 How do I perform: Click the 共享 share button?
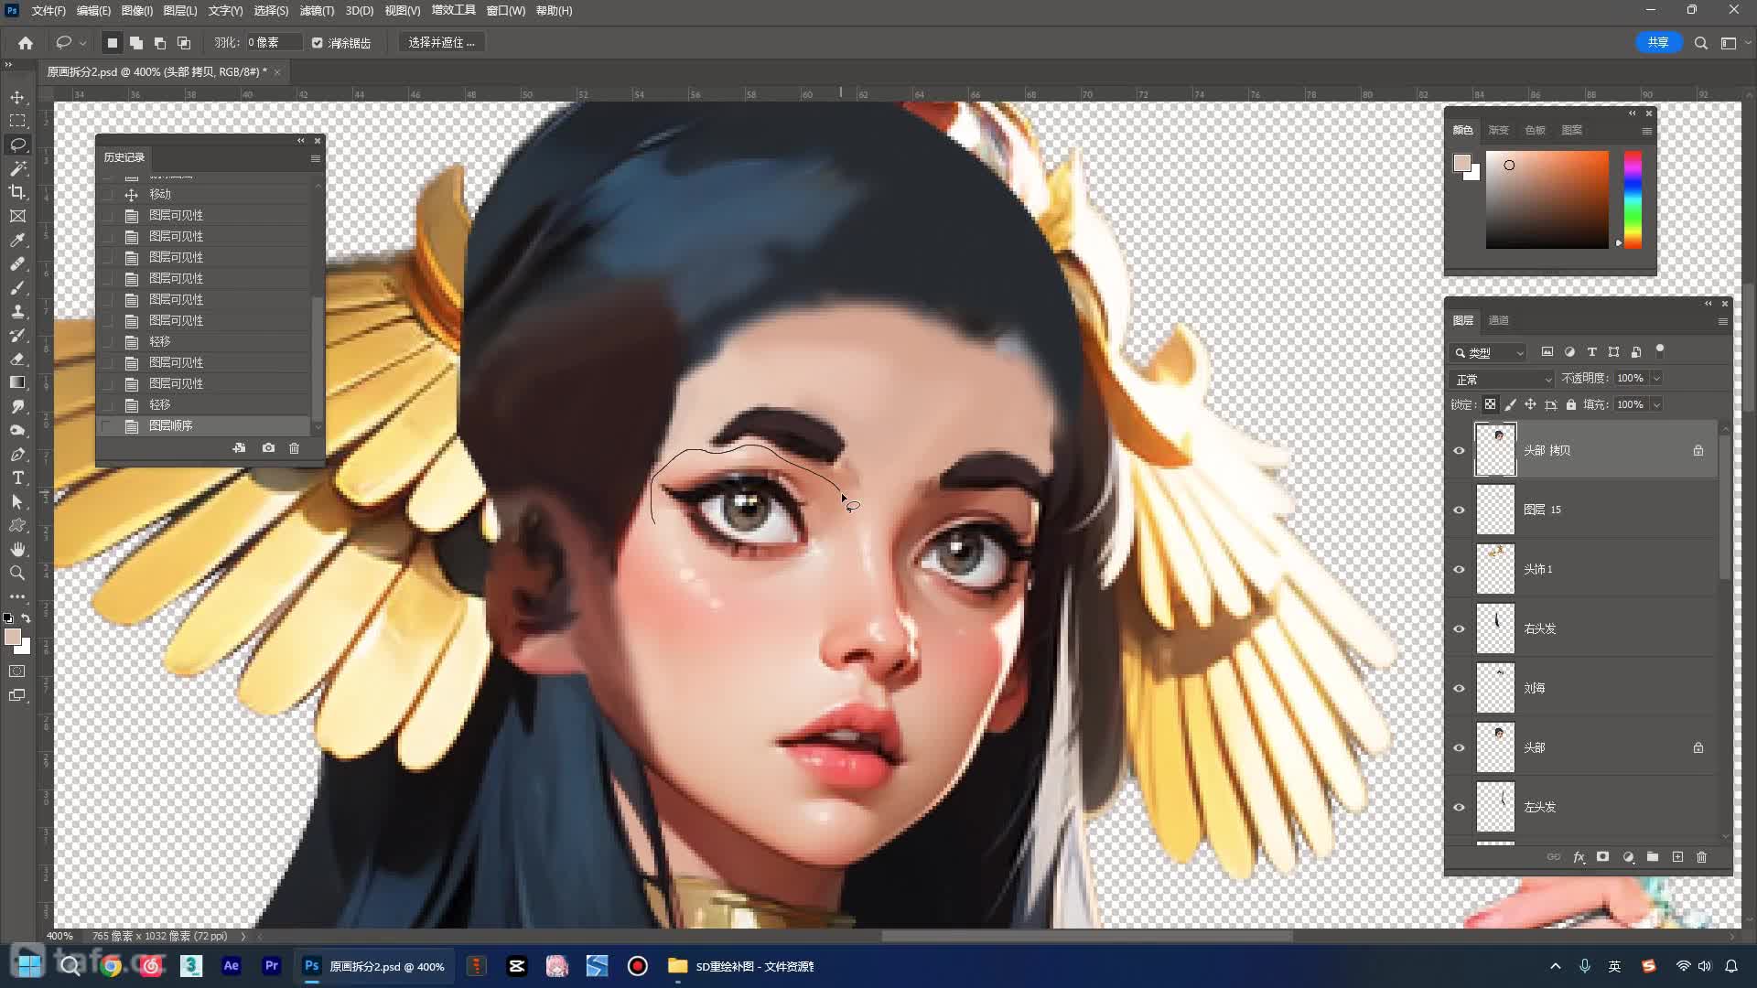coord(1658,42)
